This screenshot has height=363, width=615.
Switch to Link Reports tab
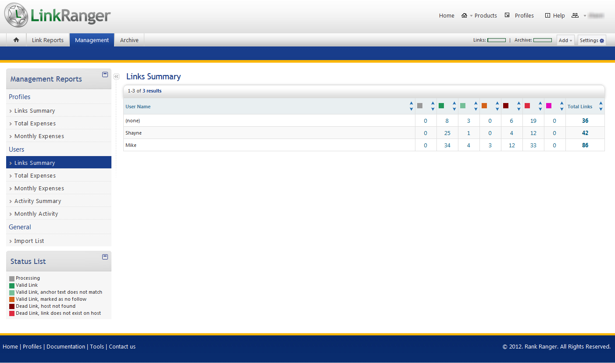point(48,40)
